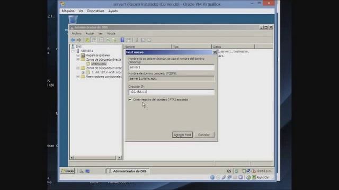Open VirtualBox Ayuda menu
Image resolution: width=339 pixels, height=190 pixels.
[x=113, y=11]
